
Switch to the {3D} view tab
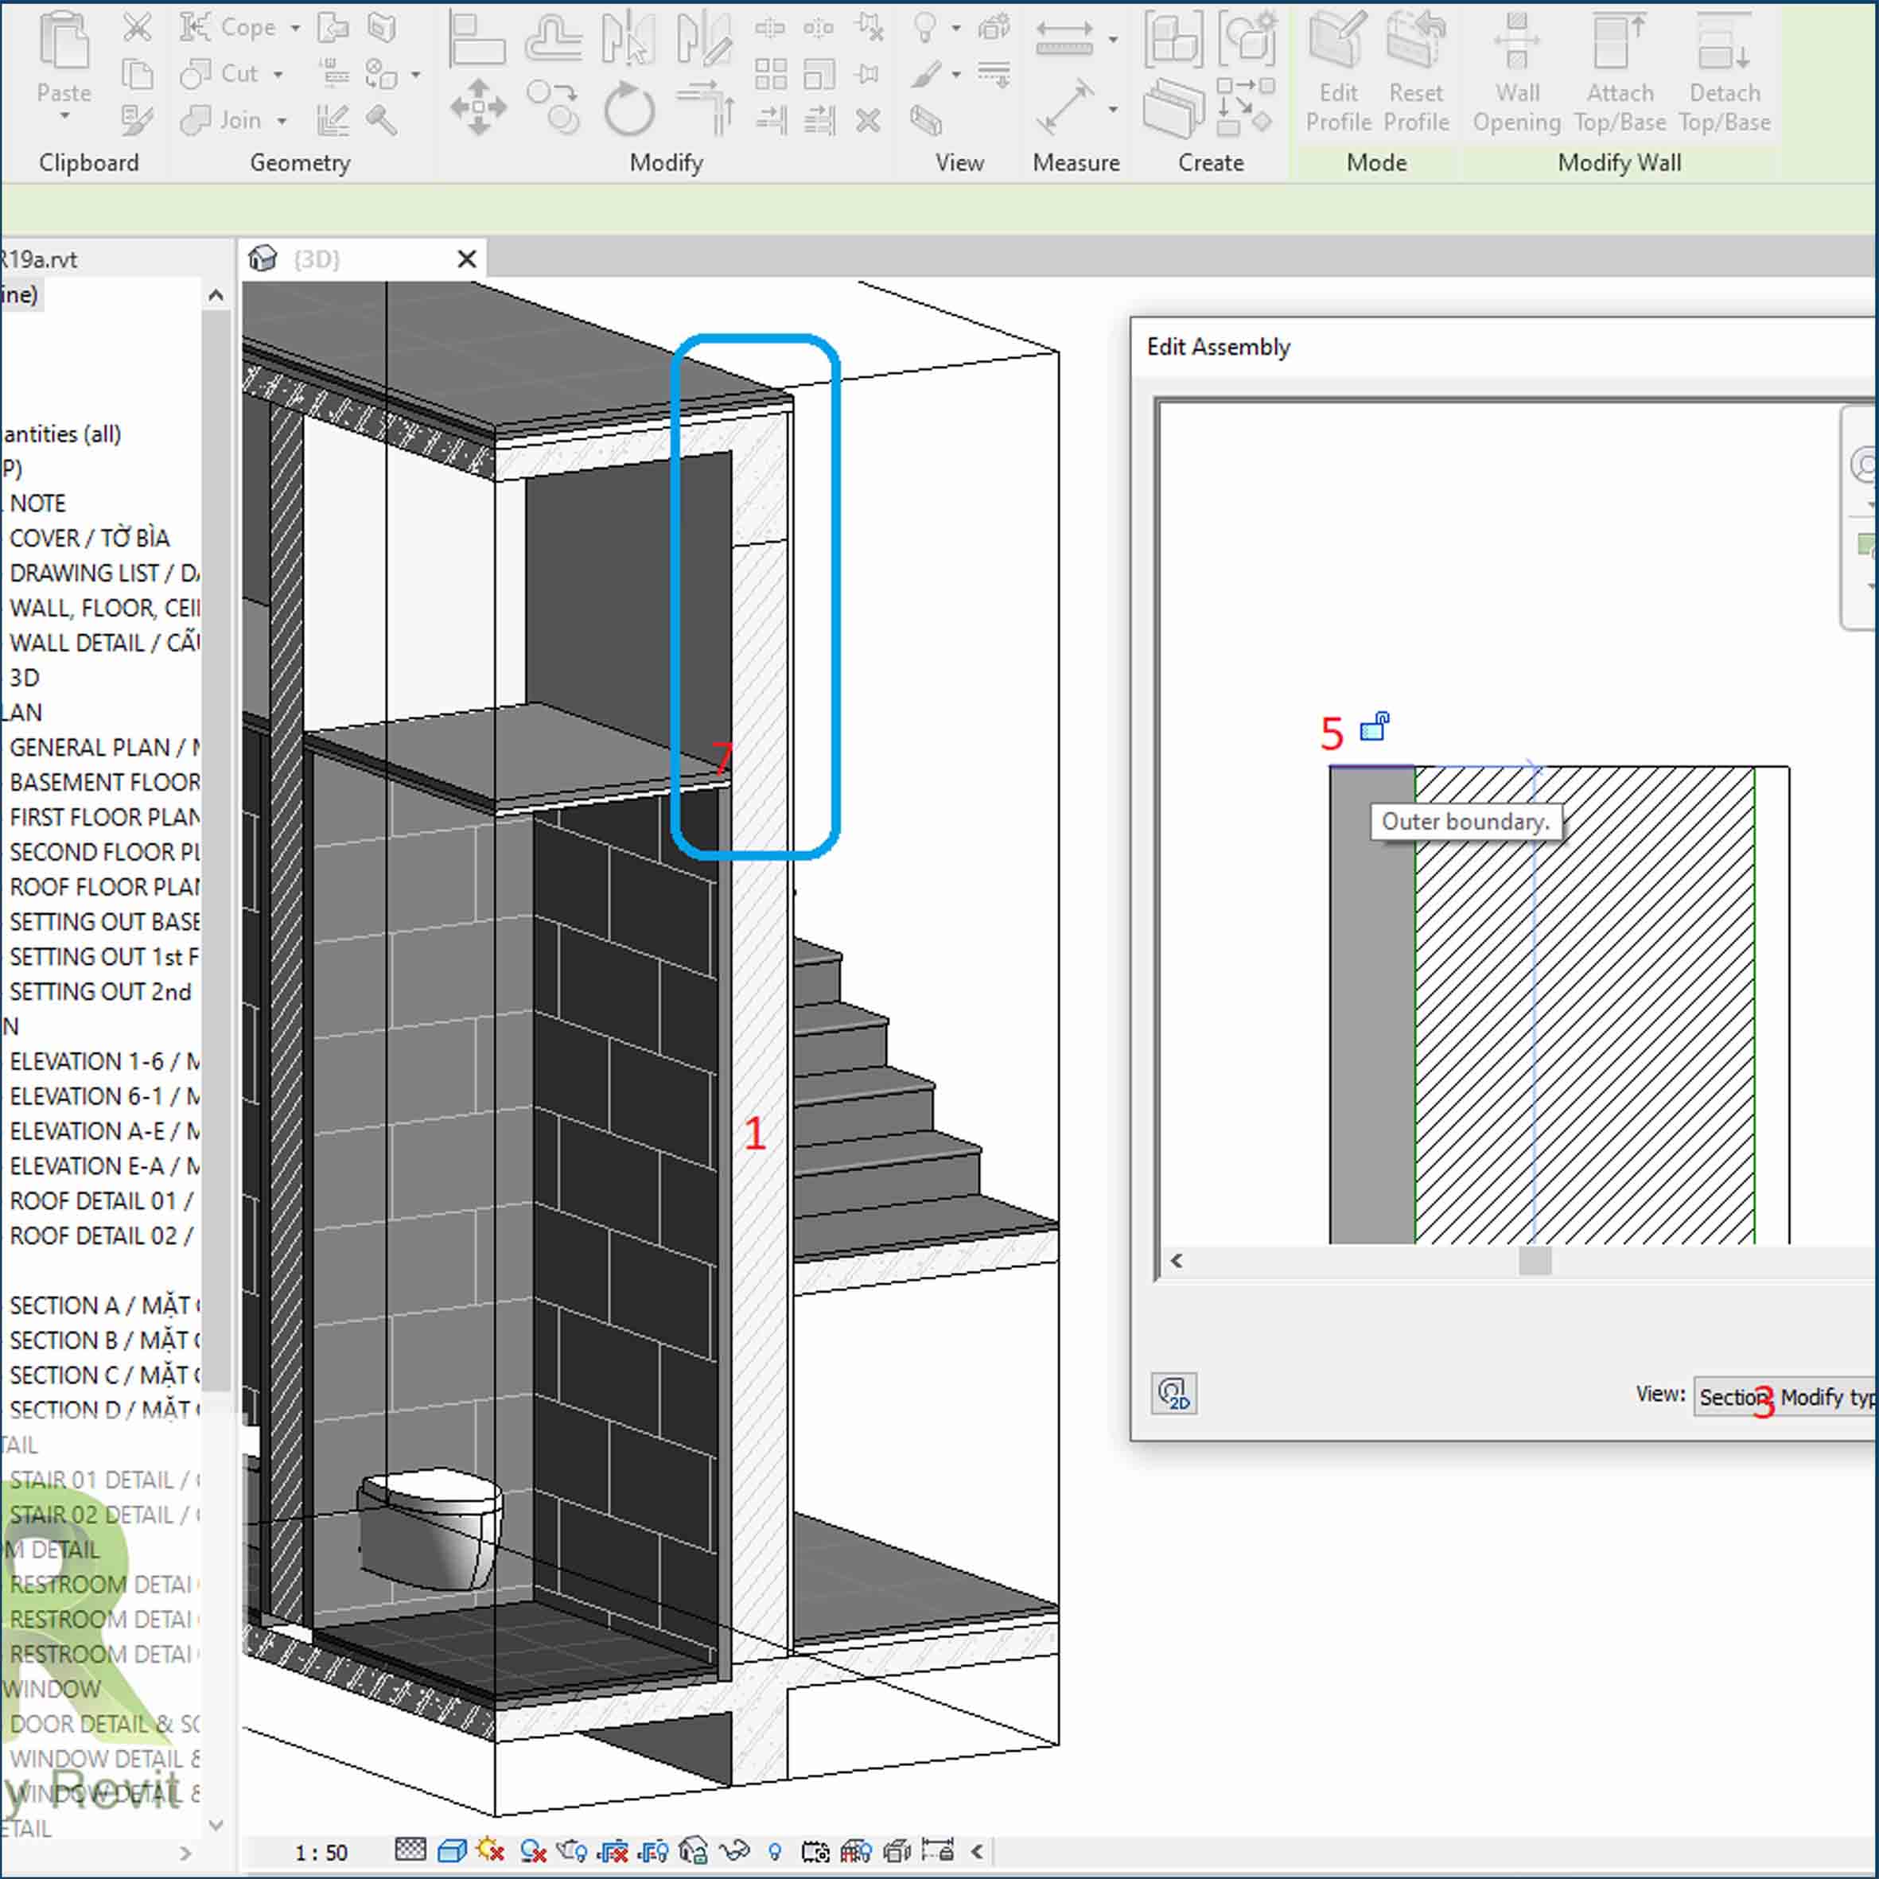[317, 259]
